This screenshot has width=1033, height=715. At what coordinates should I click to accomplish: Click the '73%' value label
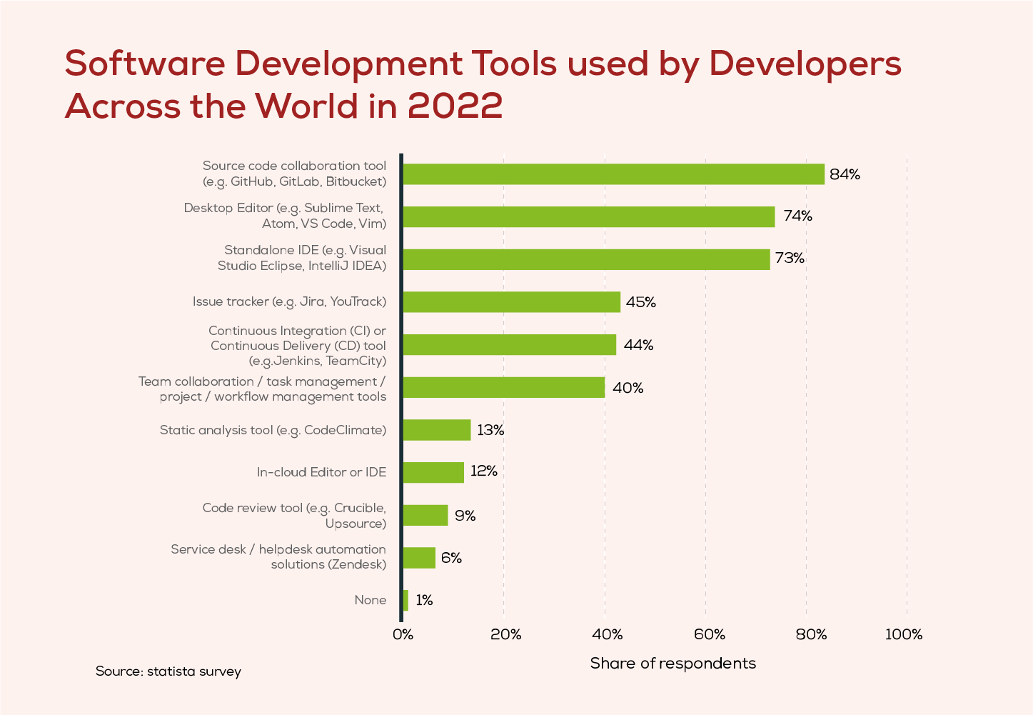click(790, 258)
